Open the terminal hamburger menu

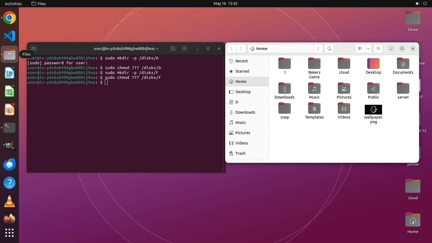tap(184, 49)
